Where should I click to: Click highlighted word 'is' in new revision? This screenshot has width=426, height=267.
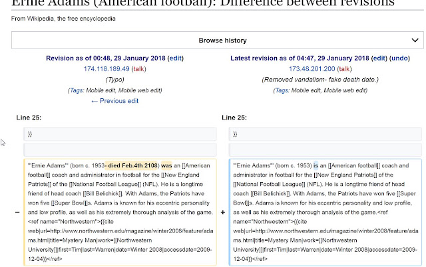click(316, 165)
